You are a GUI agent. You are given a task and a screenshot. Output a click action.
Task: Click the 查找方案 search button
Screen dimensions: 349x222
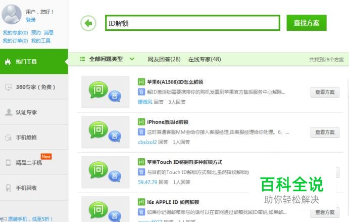[307, 23]
